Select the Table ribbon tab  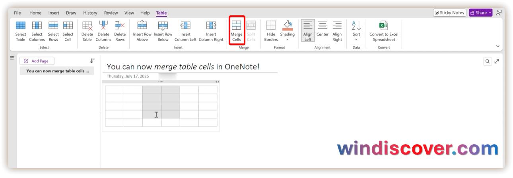tap(161, 13)
